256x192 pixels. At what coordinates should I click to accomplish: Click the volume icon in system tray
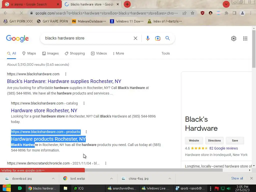[x=228, y=188]
